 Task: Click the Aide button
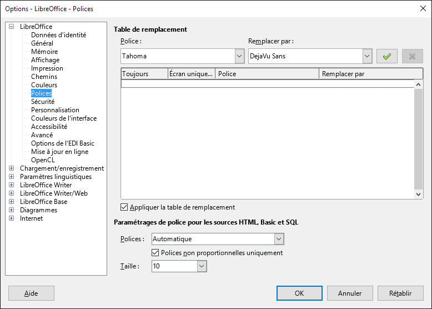pos(31,293)
